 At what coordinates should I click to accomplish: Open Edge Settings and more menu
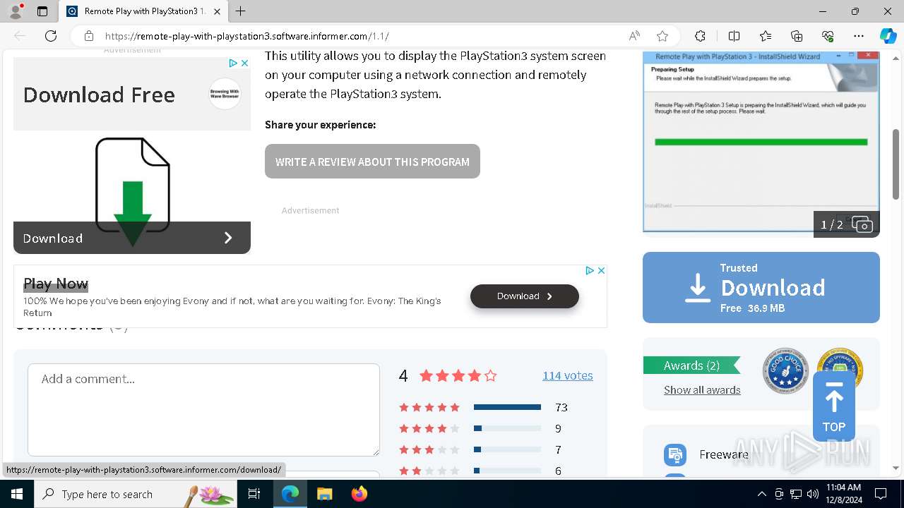(859, 36)
